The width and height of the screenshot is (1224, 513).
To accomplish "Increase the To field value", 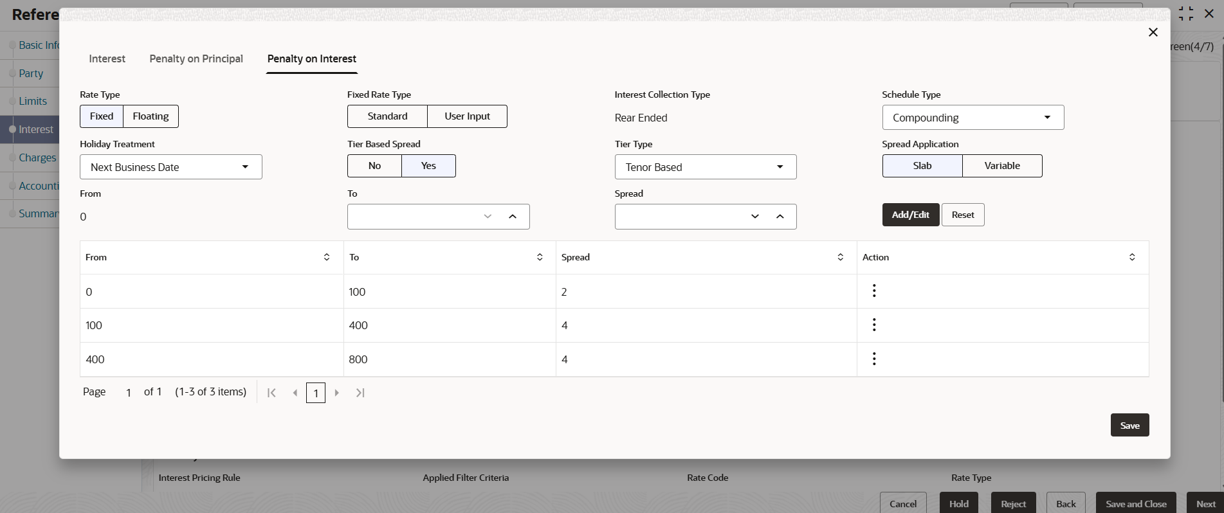I will pyautogui.click(x=513, y=217).
